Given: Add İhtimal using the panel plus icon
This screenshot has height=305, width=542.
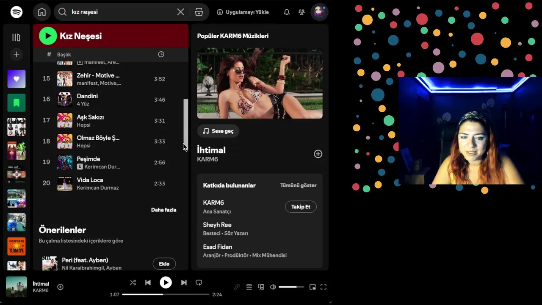Looking at the screenshot, I should pos(318,154).
